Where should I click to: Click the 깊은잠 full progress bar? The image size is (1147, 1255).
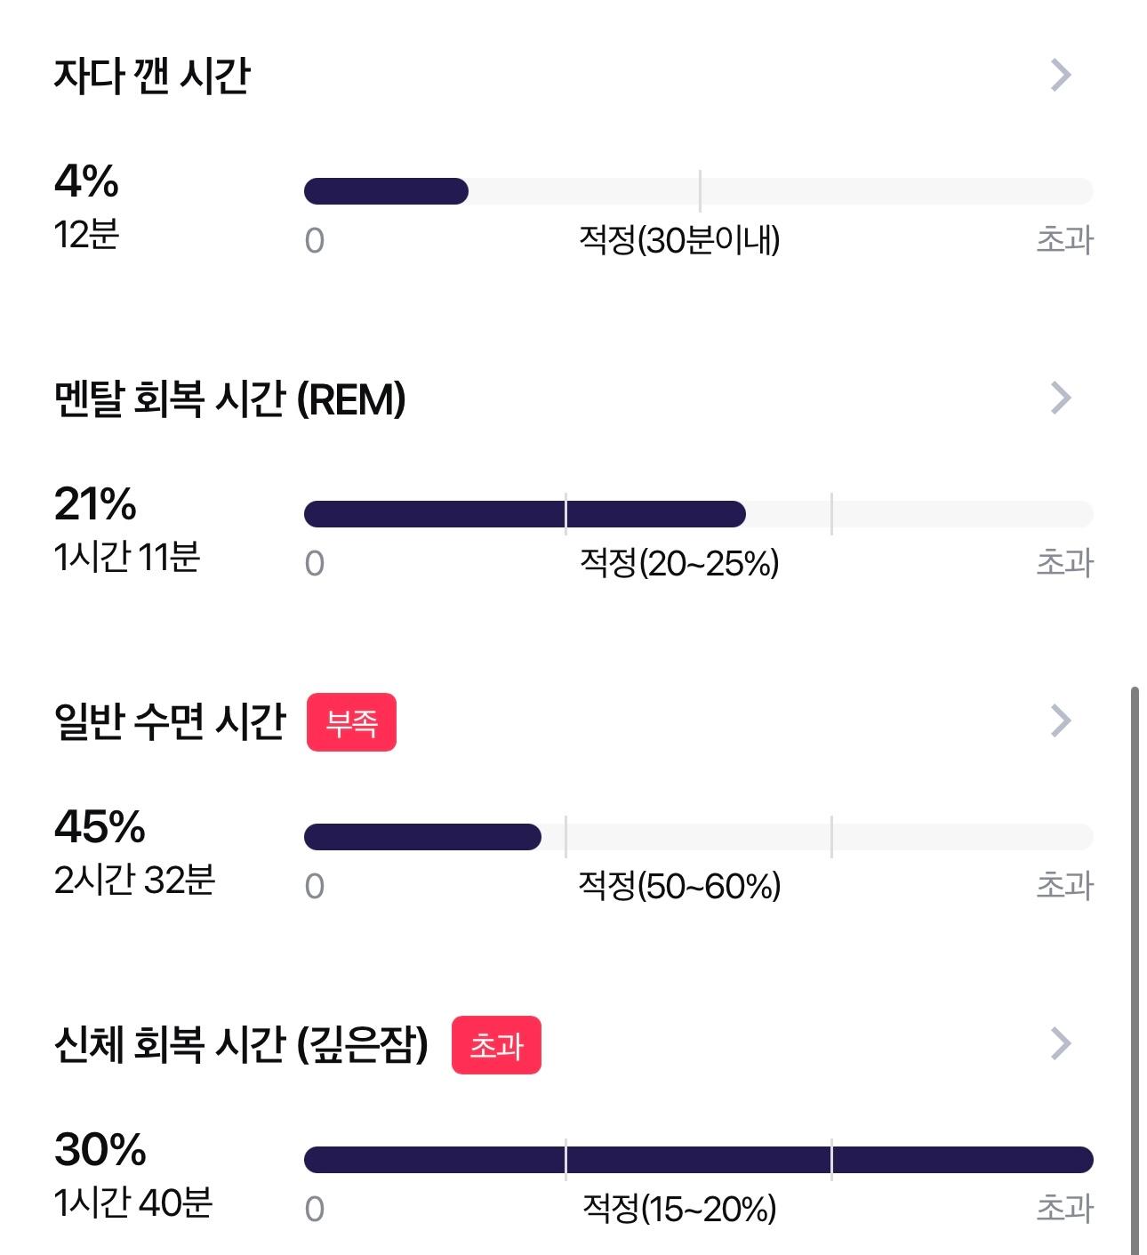pos(698,1160)
